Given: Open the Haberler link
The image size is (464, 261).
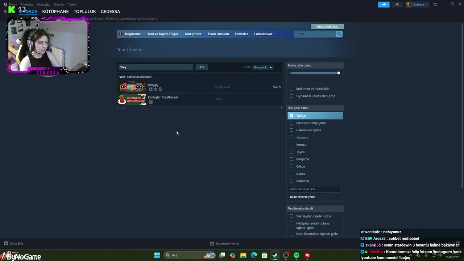Looking at the screenshot, I should pyautogui.click(x=241, y=34).
